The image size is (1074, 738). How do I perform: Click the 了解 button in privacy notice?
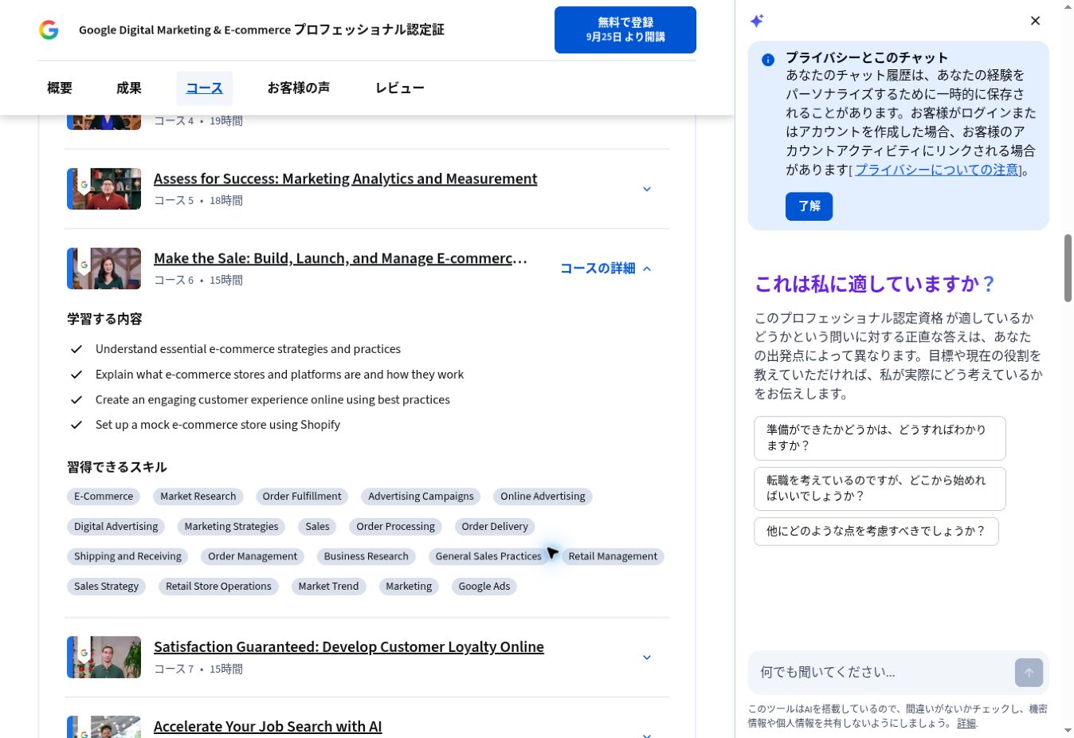[x=809, y=206]
